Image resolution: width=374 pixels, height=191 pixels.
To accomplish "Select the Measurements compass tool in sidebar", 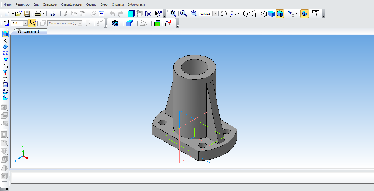I will [x=5, y=66].
